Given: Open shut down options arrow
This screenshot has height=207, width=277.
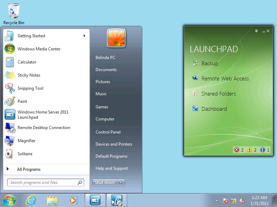Looking at the screenshot, I should (121, 183).
